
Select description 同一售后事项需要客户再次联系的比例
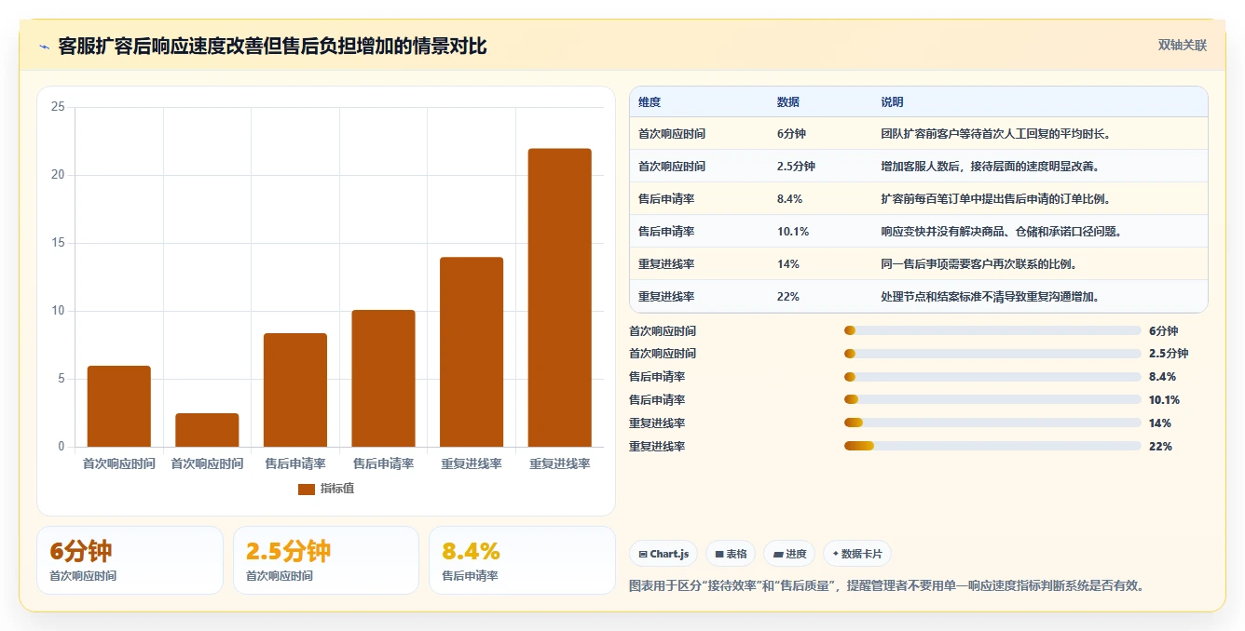pos(978,264)
